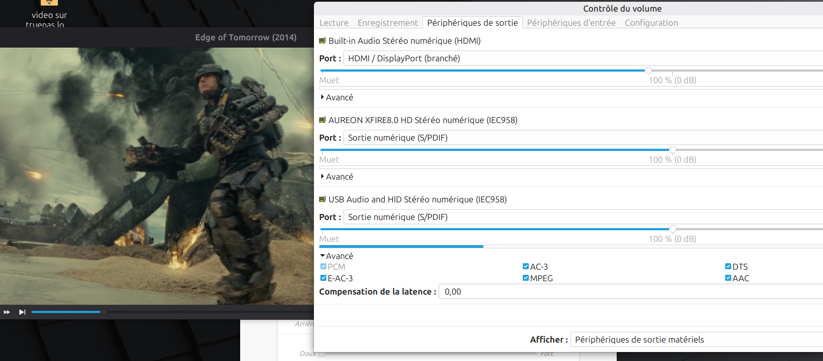
Task: Click the "Edge of Tomorrow (2014)" title bar
Action: click(246, 37)
